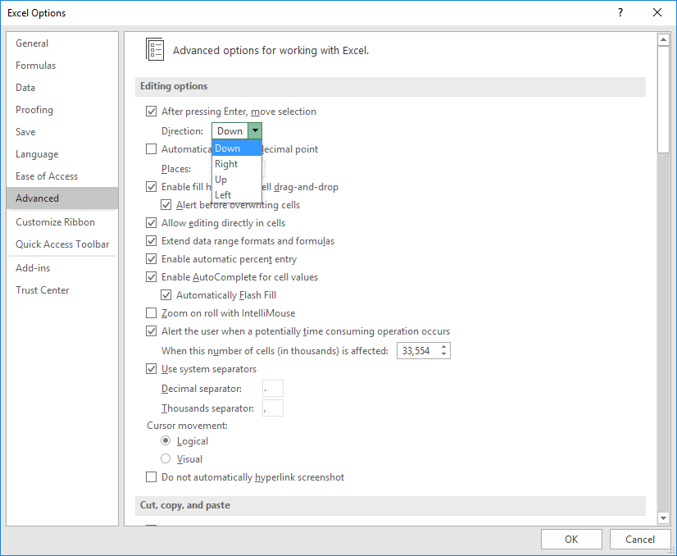Uncheck Extend data range formats and formulas
The image size is (677, 556).
(151, 241)
